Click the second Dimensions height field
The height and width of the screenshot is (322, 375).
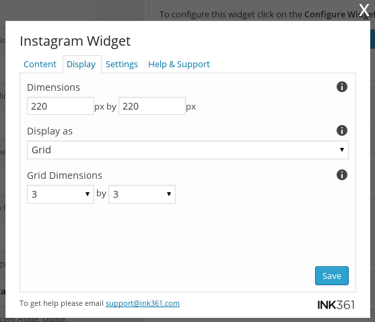(x=152, y=106)
